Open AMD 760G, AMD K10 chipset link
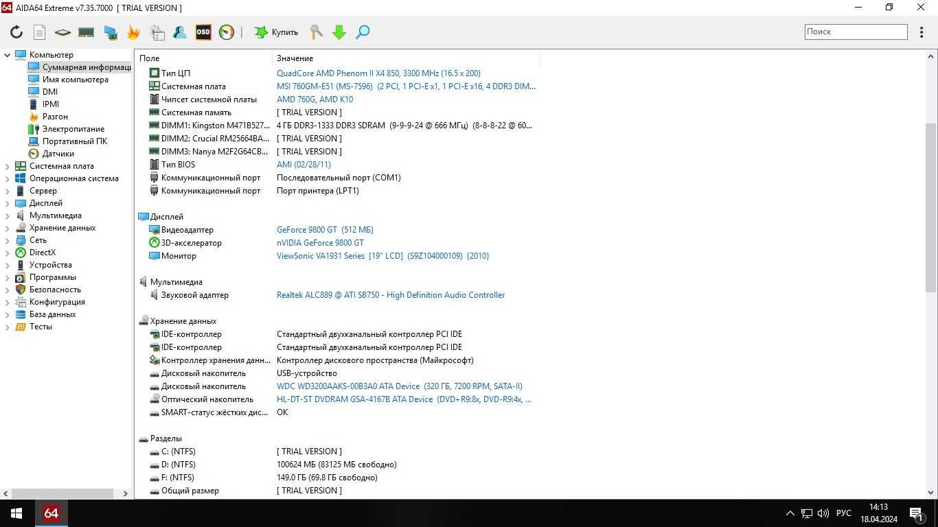The image size is (938, 527). (x=314, y=99)
